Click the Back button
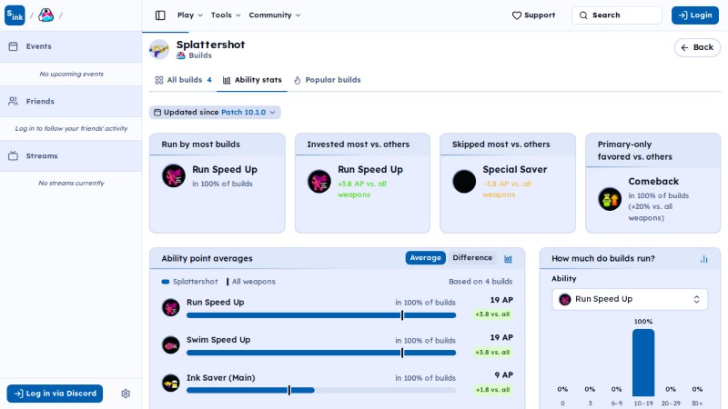The image size is (728, 409). click(x=697, y=47)
